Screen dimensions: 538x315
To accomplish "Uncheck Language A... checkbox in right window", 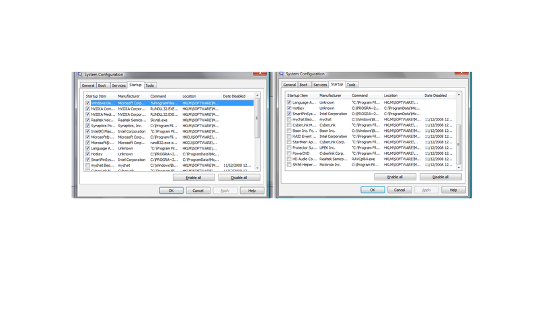I will click(x=289, y=102).
